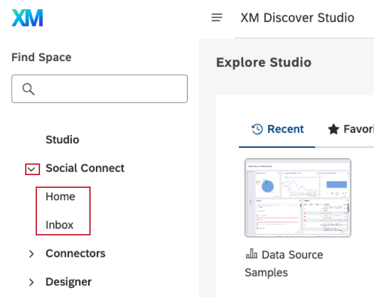Open Home under Social Connect
This screenshot has width=374, height=297.
tap(60, 197)
